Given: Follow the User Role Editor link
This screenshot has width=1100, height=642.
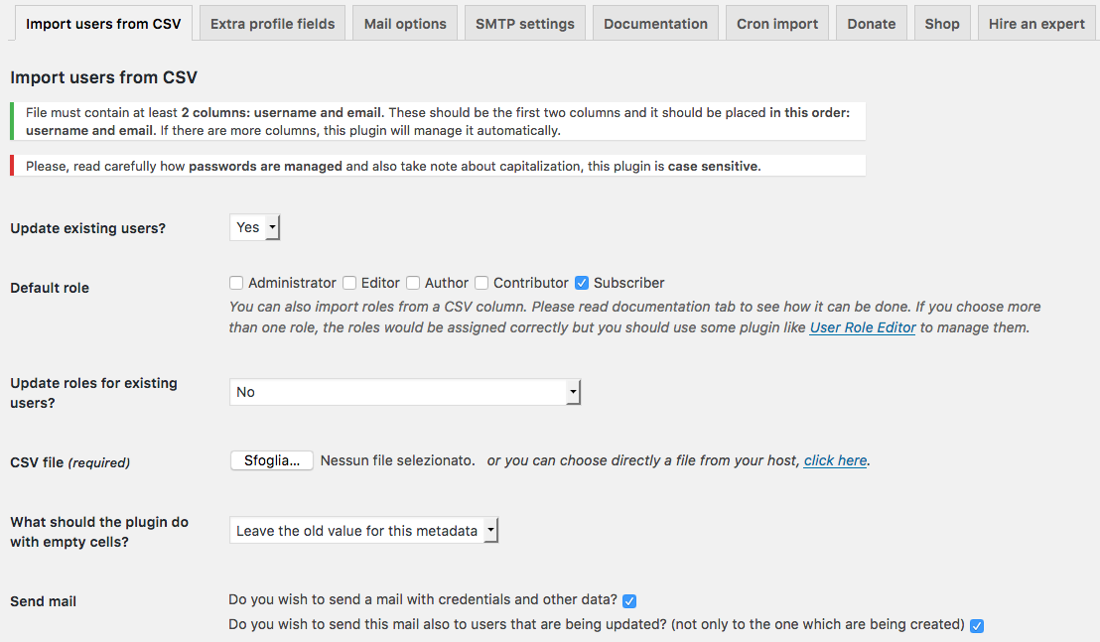Looking at the screenshot, I should click(863, 327).
